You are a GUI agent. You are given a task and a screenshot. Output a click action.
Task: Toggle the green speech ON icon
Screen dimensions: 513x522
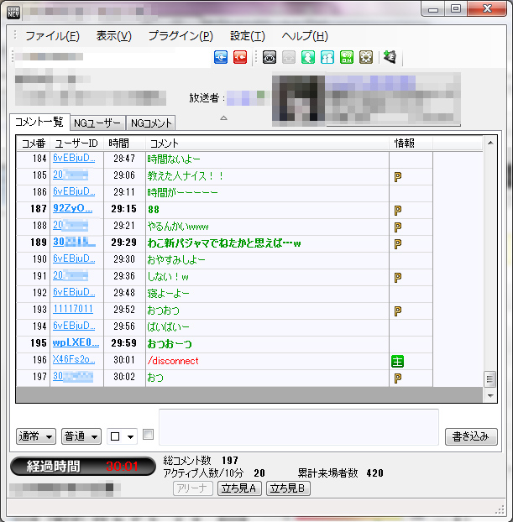(x=347, y=58)
